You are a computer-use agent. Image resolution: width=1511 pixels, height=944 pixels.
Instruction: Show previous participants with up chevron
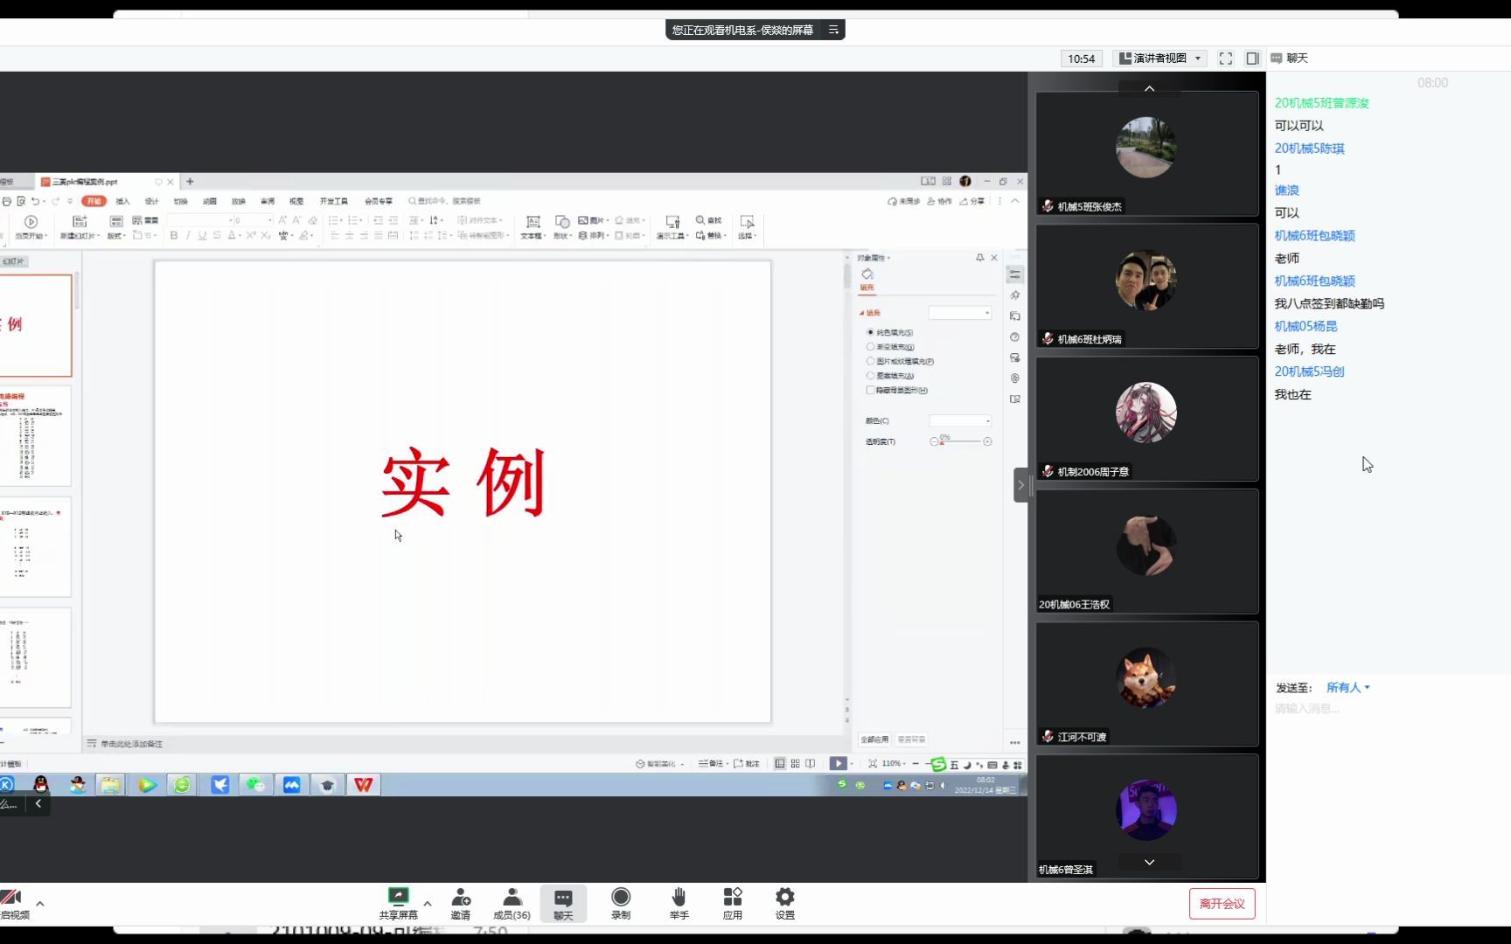pyautogui.click(x=1149, y=88)
